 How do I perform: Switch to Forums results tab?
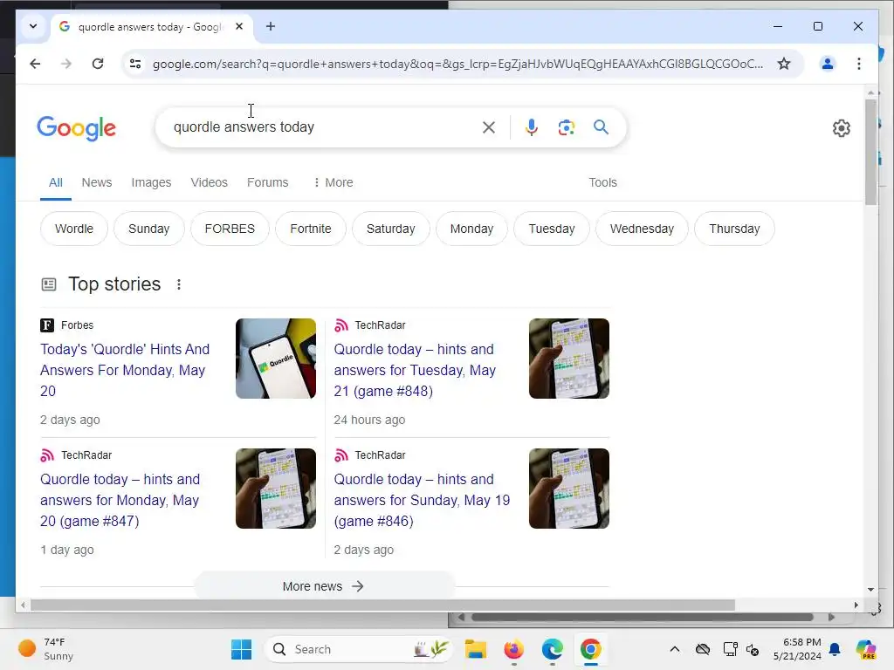(x=267, y=182)
